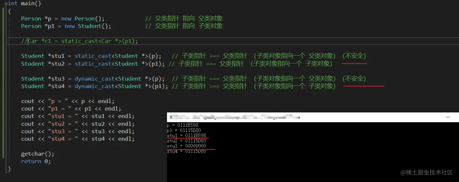459x182 pixels.
Task: Click console output "stu2 = 01115D80"
Action: (x=187, y=141)
